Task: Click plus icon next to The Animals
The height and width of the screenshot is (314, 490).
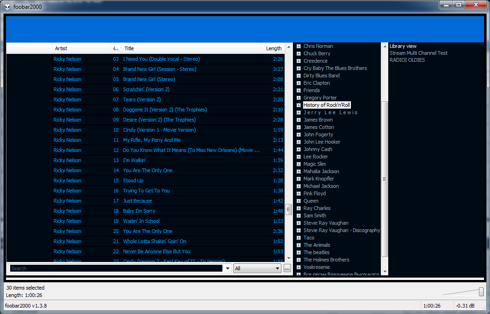Action: (298, 245)
